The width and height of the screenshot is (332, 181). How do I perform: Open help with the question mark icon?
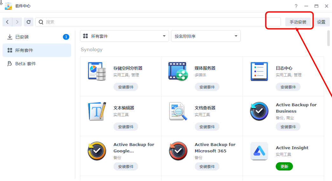296,6
